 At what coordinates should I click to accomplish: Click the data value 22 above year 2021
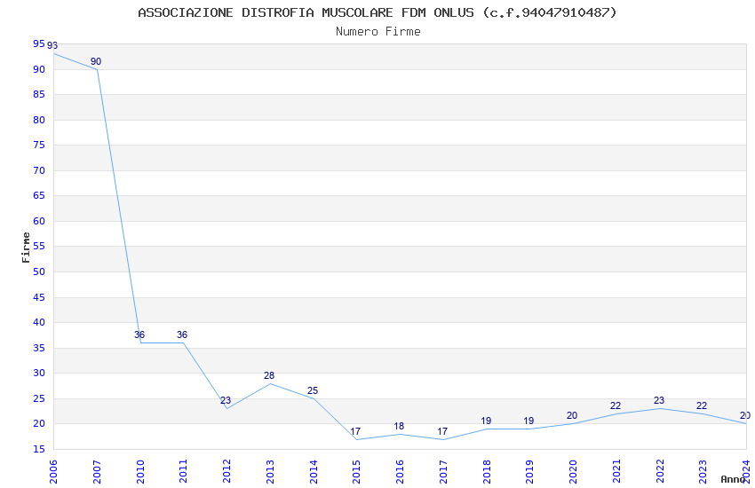click(x=616, y=405)
